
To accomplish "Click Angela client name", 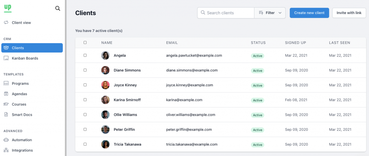I will click(120, 55).
